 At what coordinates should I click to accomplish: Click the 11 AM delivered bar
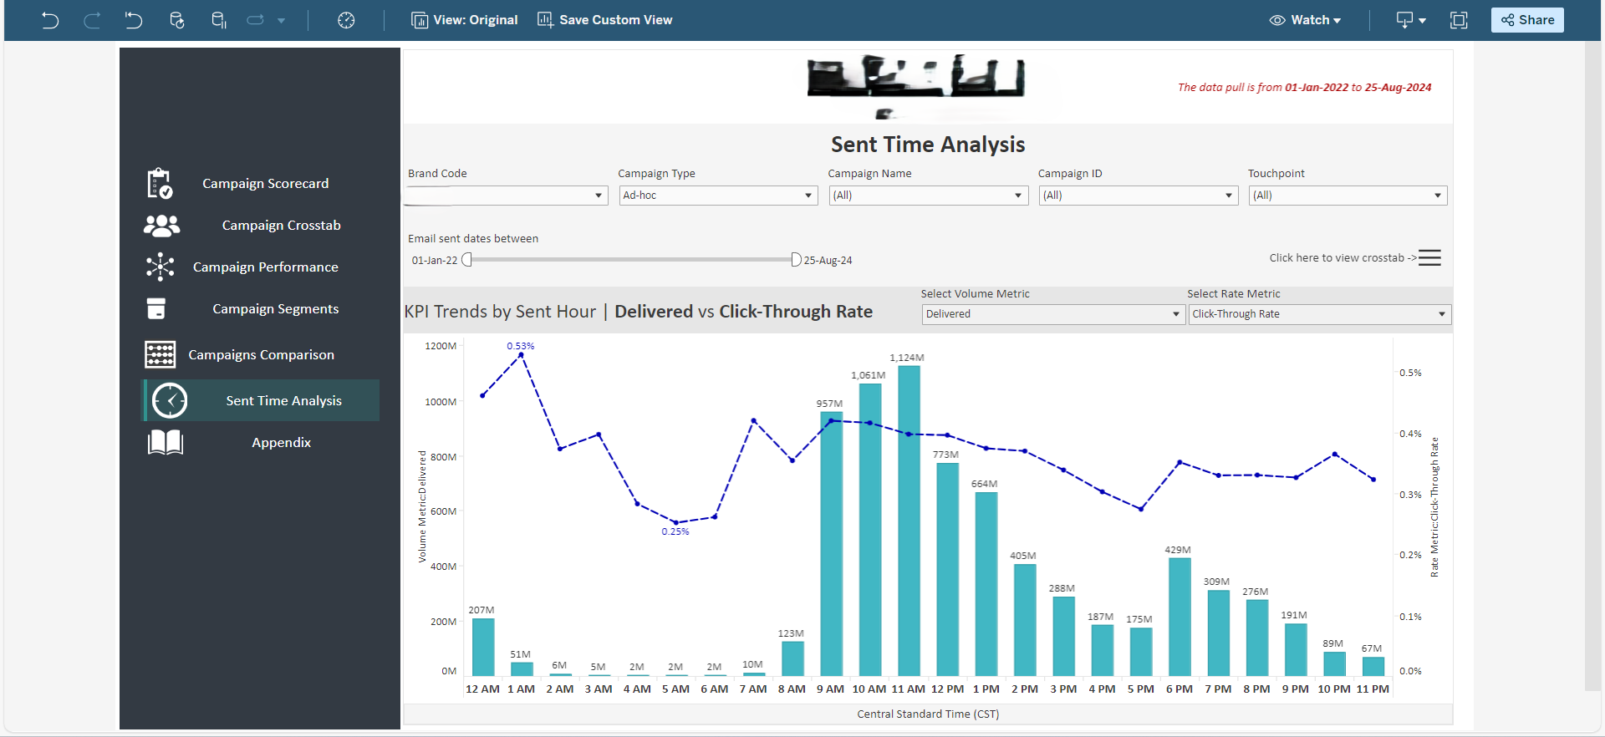click(909, 518)
